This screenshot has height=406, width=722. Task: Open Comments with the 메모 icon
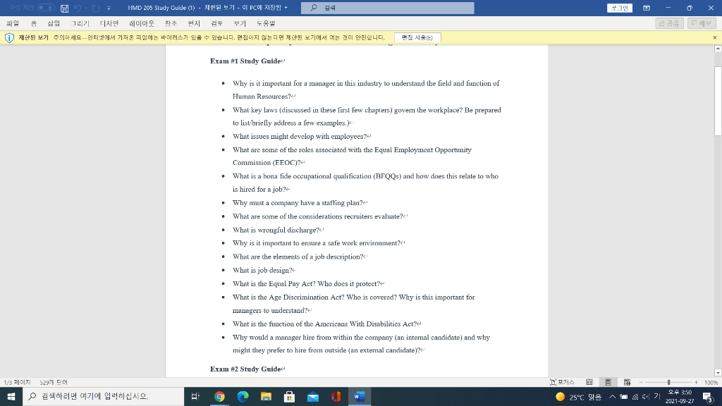coord(701,23)
